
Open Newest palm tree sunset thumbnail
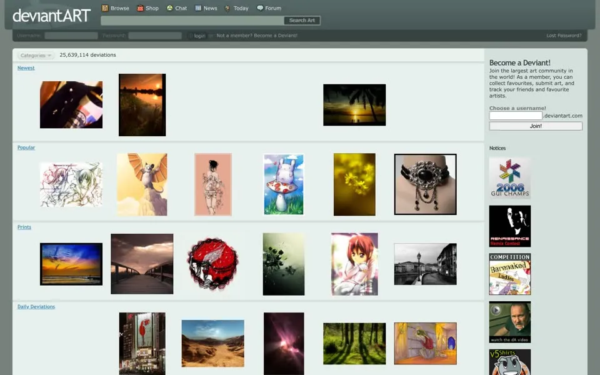pyautogui.click(x=354, y=105)
